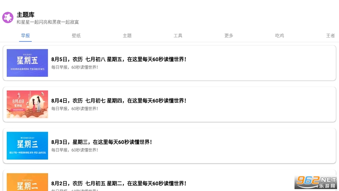Switch to the 壁纸 tab
Image resolution: width=339 pixels, height=191 pixels.
(76, 36)
